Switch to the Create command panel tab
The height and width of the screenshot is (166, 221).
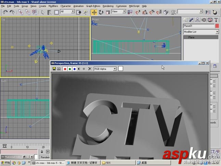pyautogui.click(x=185, y=20)
